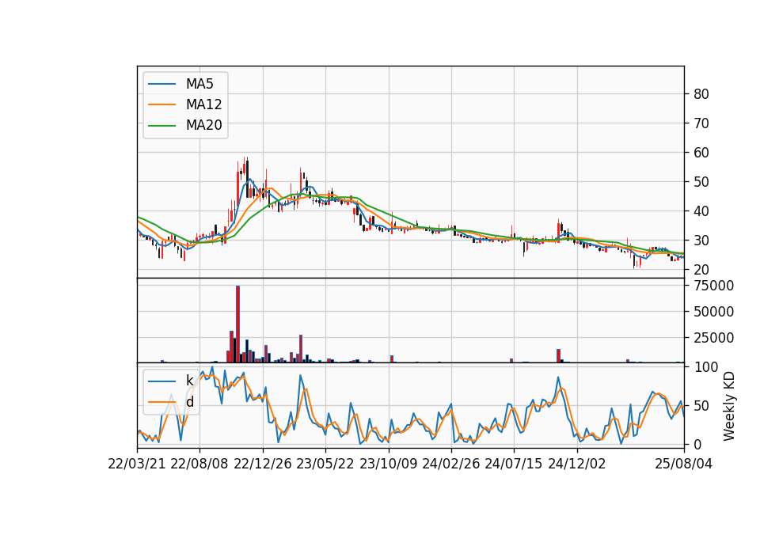Click the orange MA12 legend line sample
This screenshot has height=546, width=760.
(x=161, y=104)
